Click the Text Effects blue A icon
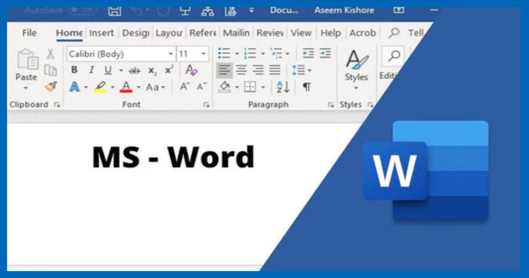Screen dimensions: 529x278 pyautogui.click(x=74, y=87)
